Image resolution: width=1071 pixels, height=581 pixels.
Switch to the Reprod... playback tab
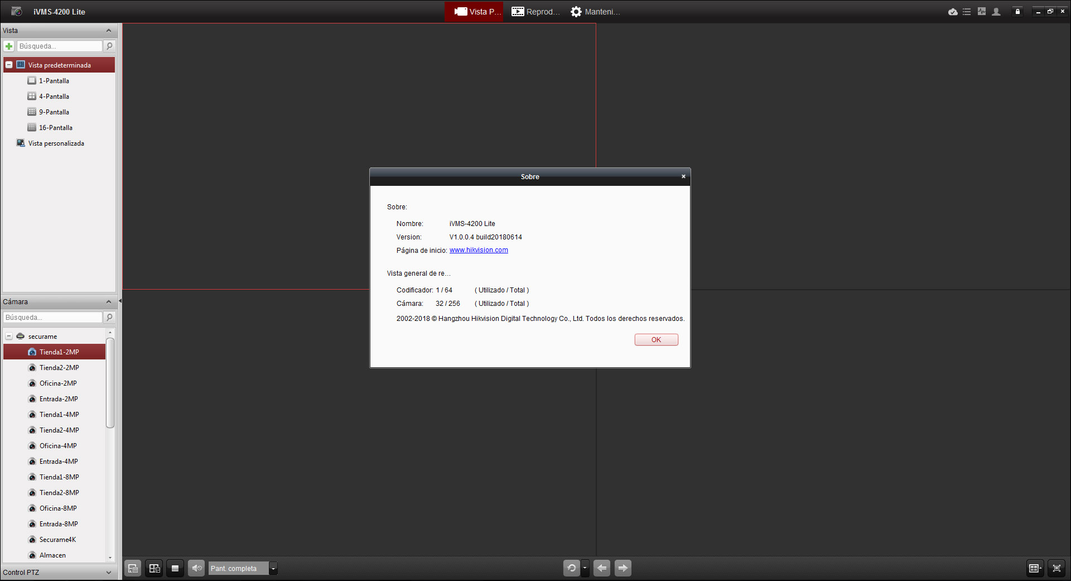(535, 12)
